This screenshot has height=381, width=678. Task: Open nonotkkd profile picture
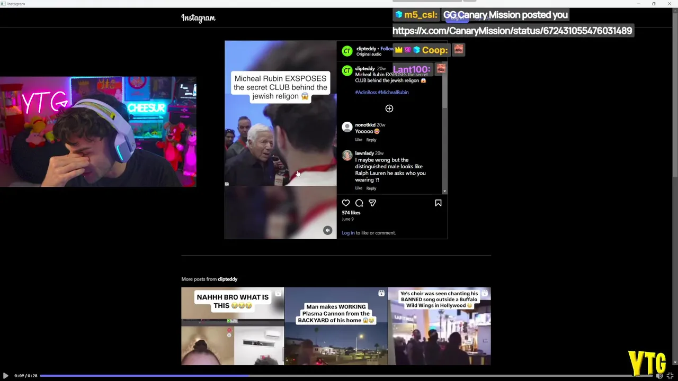347,127
